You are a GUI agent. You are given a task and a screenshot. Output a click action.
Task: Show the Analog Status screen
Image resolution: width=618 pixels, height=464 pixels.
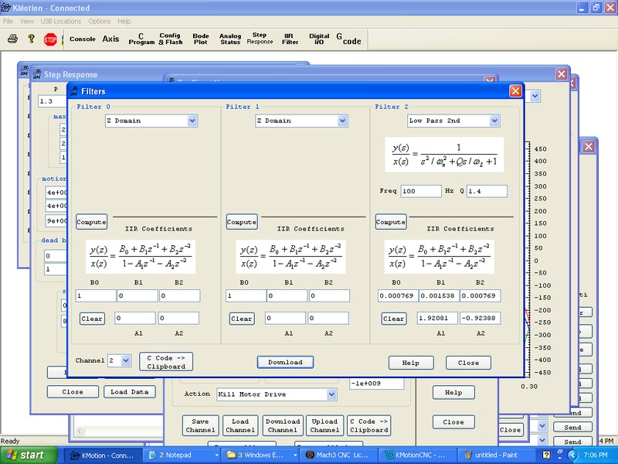(x=230, y=39)
